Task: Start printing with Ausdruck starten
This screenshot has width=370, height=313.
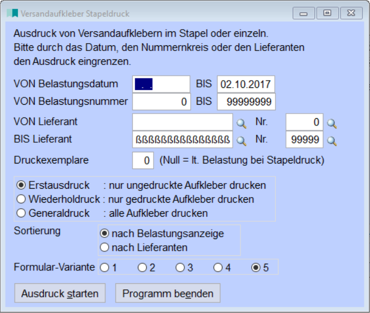Action: (x=60, y=293)
